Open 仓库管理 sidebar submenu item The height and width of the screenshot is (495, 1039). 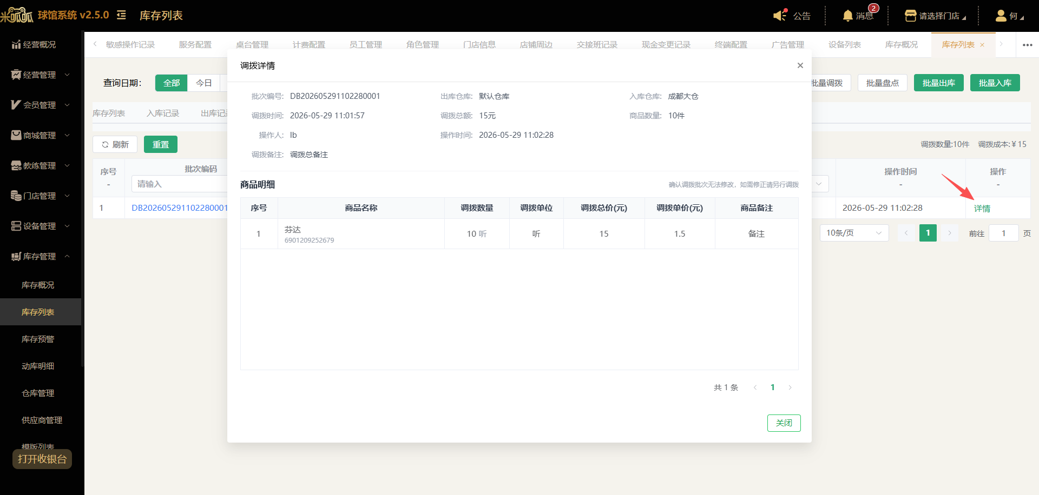(38, 393)
